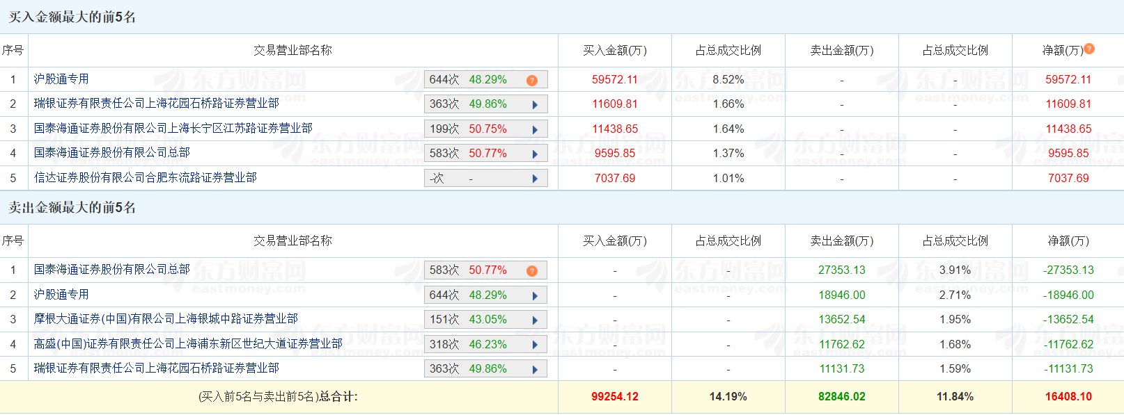This screenshot has height=415, width=1124.
Task: Click orange question icon in sell-table 国泰海通总部 row
Action: click(x=532, y=271)
